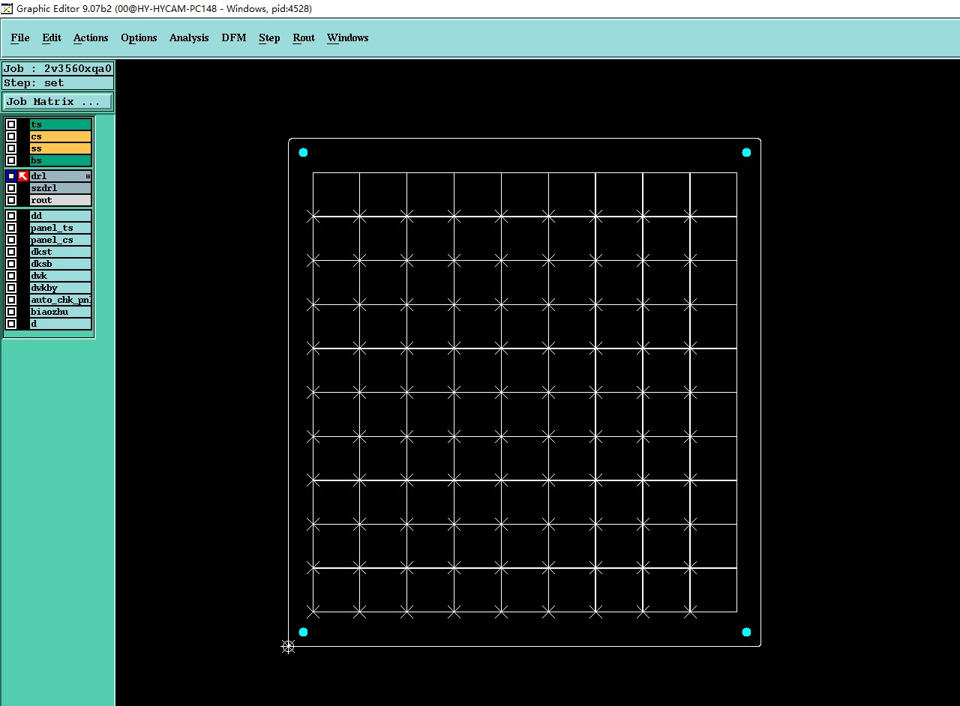Toggle display checkbox for auto_chk_pnl layer
This screenshot has height=706, width=960.
tap(11, 300)
